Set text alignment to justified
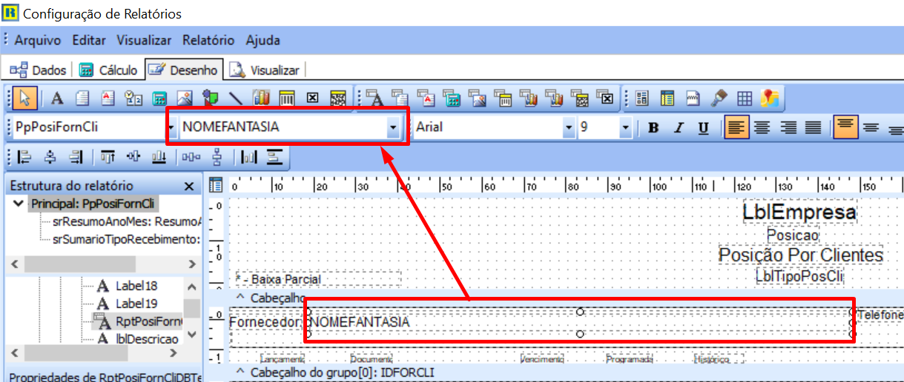The image size is (904, 382). (x=813, y=127)
